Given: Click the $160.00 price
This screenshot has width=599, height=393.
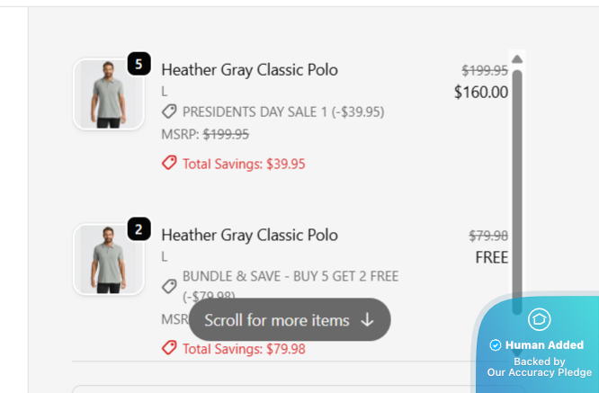Looking at the screenshot, I should [481, 92].
